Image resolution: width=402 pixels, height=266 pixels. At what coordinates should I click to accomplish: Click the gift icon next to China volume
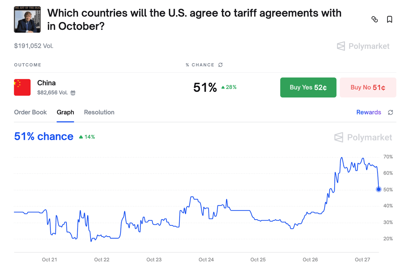pos(73,93)
